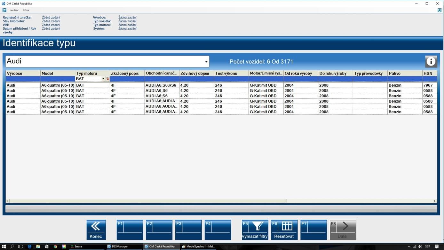Switch to DSSManager window in taskbar
The width and height of the screenshot is (444, 250).
123,246
